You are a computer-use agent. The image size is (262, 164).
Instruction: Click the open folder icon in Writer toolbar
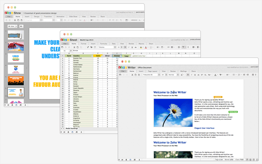tap(120, 75)
